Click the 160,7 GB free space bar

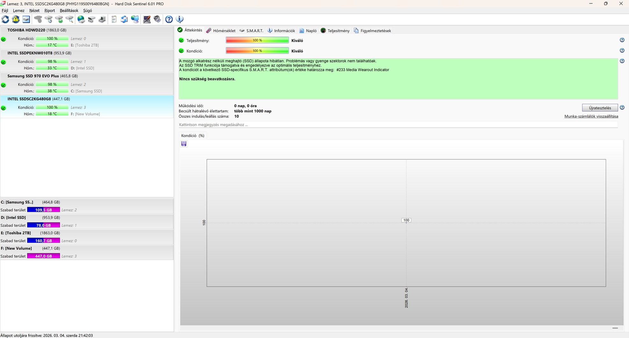44,241
